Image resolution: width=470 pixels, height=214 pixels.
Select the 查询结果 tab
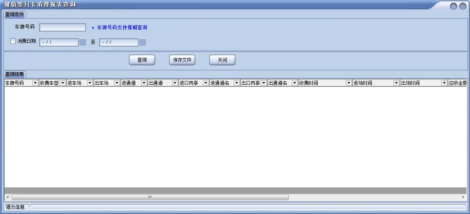click(x=15, y=74)
